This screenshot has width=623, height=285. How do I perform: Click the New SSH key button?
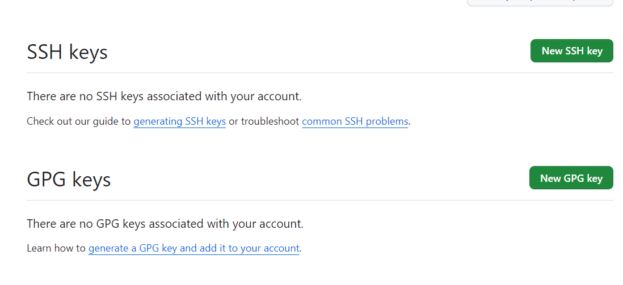pyautogui.click(x=571, y=51)
